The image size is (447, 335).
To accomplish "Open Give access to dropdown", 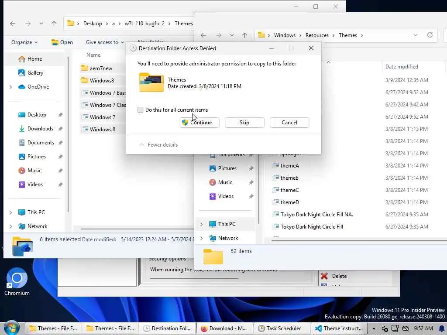I will pyautogui.click(x=105, y=42).
